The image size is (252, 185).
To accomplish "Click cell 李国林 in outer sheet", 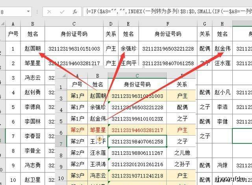I will pyautogui.click(x=33, y=121).
